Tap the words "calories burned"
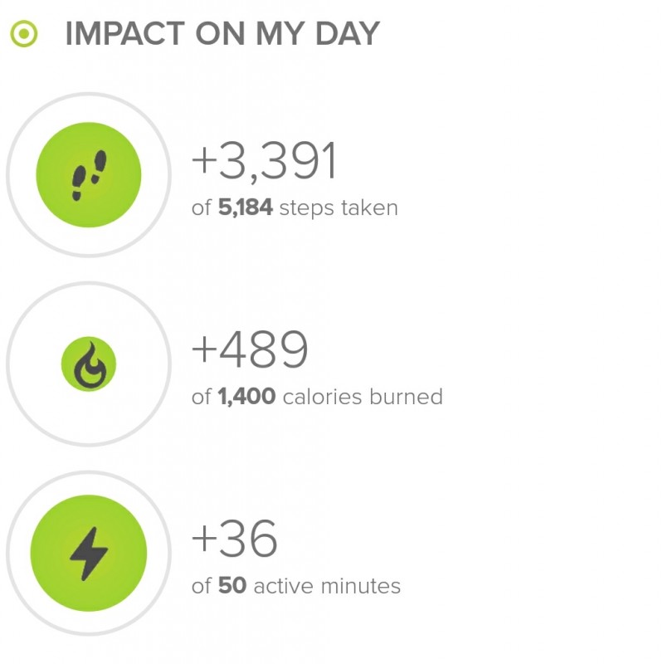663x664 pixels. click(363, 397)
